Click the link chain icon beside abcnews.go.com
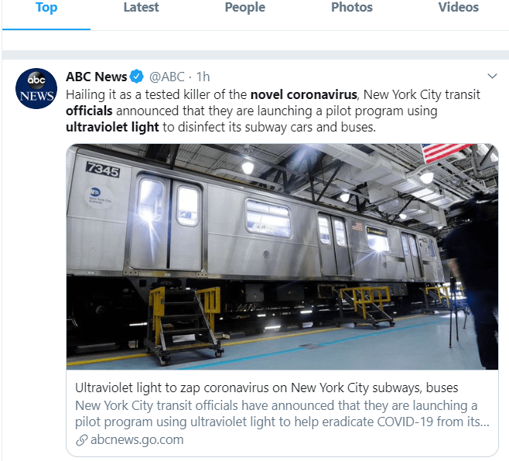Image resolution: width=509 pixels, height=461 pixels. pyautogui.click(x=82, y=440)
